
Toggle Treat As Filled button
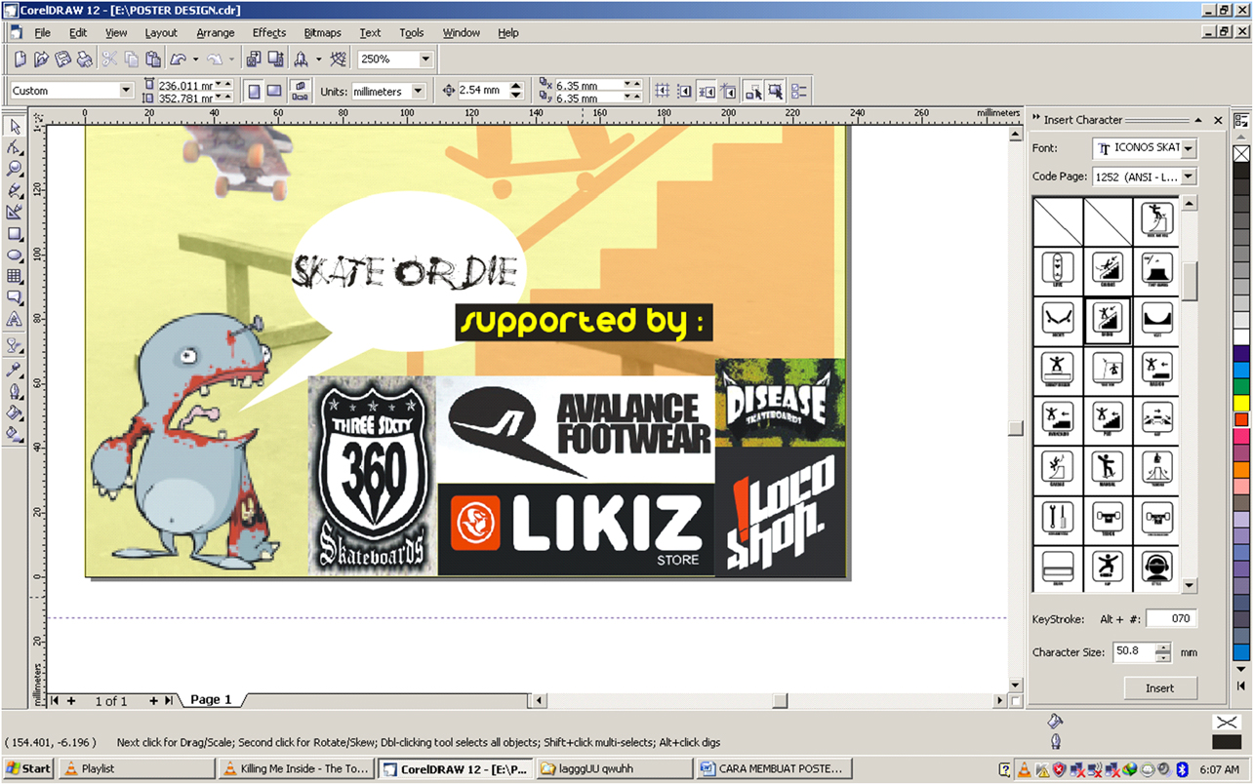point(775,91)
